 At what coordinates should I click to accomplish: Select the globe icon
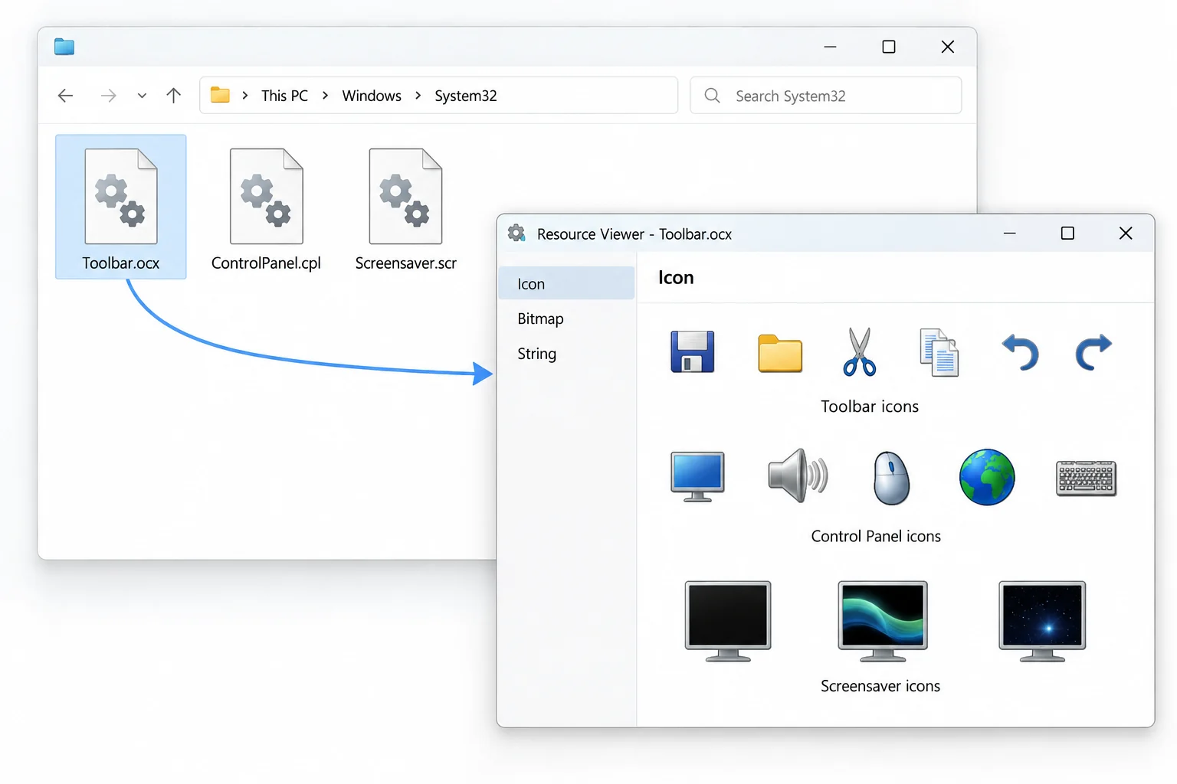click(x=987, y=477)
